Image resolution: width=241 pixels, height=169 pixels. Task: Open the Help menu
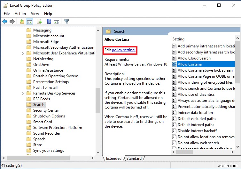(48, 14)
